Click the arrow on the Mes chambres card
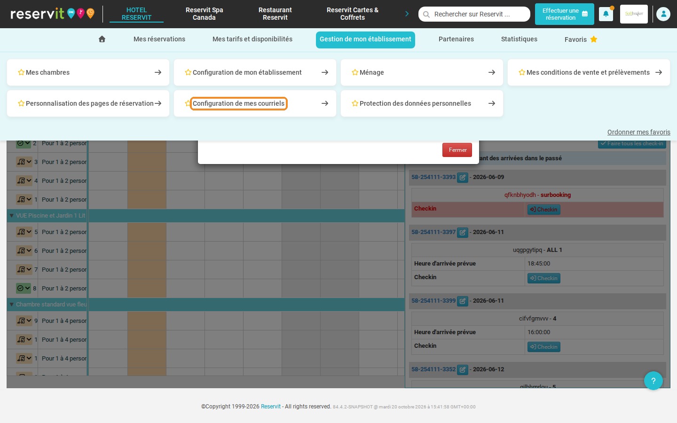Screen dimensions: 677x423 coord(158,72)
